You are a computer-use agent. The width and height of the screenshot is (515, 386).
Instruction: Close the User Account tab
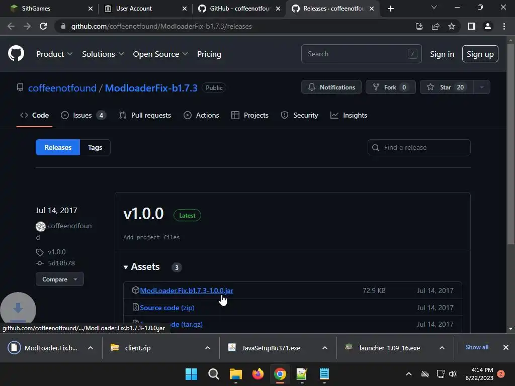[x=185, y=9]
